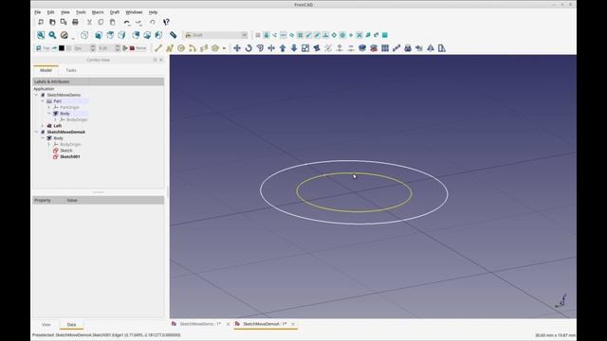Viewport: 607px width, 341px height.
Task: Select the Draft Arc tool
Action: coord(193,48)
